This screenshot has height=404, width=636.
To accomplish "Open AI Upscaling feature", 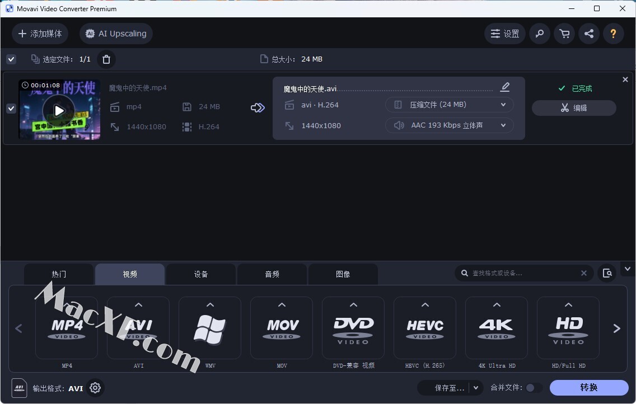I will [x=116, y=34].
